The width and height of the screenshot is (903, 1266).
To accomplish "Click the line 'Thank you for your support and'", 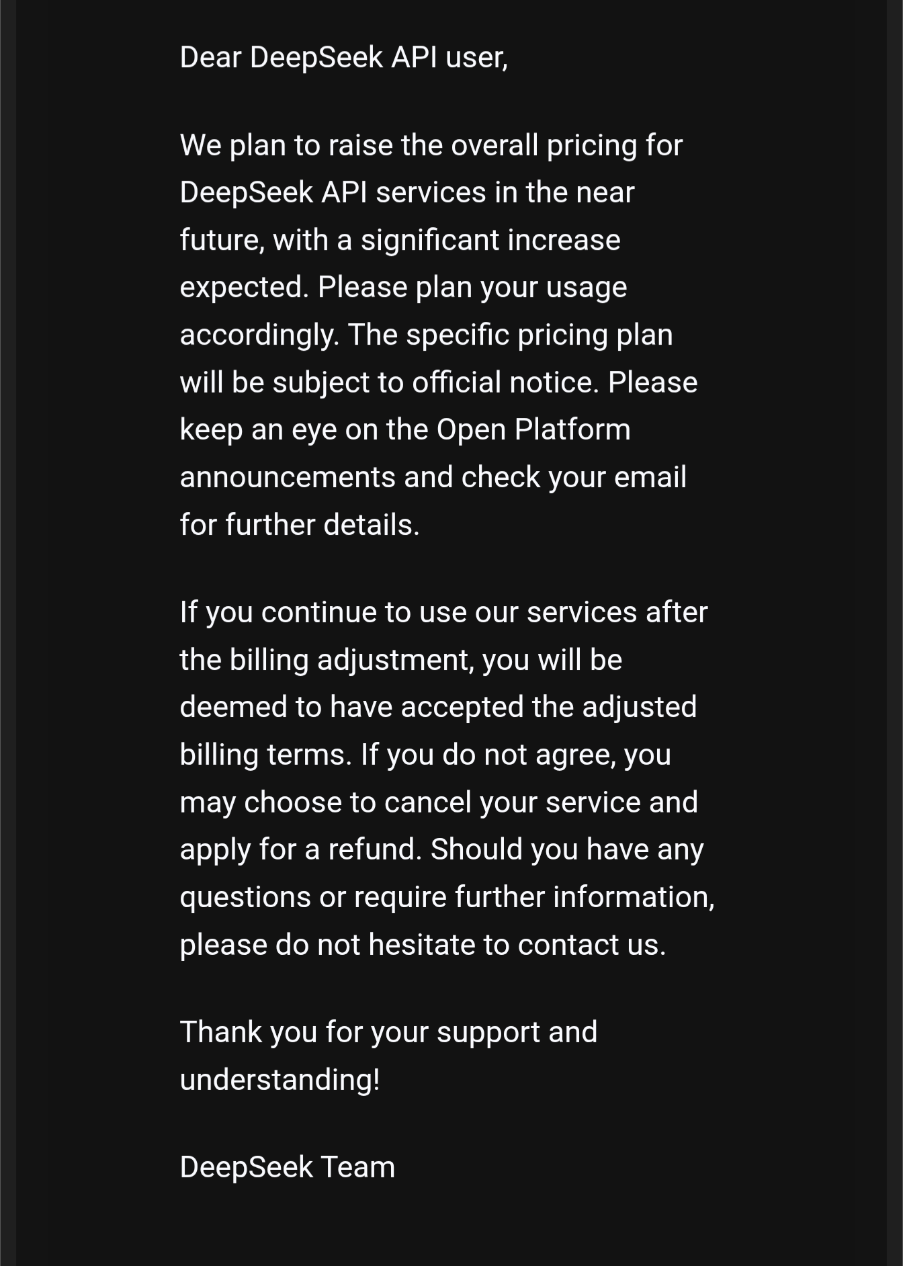I will (388, 1033).
